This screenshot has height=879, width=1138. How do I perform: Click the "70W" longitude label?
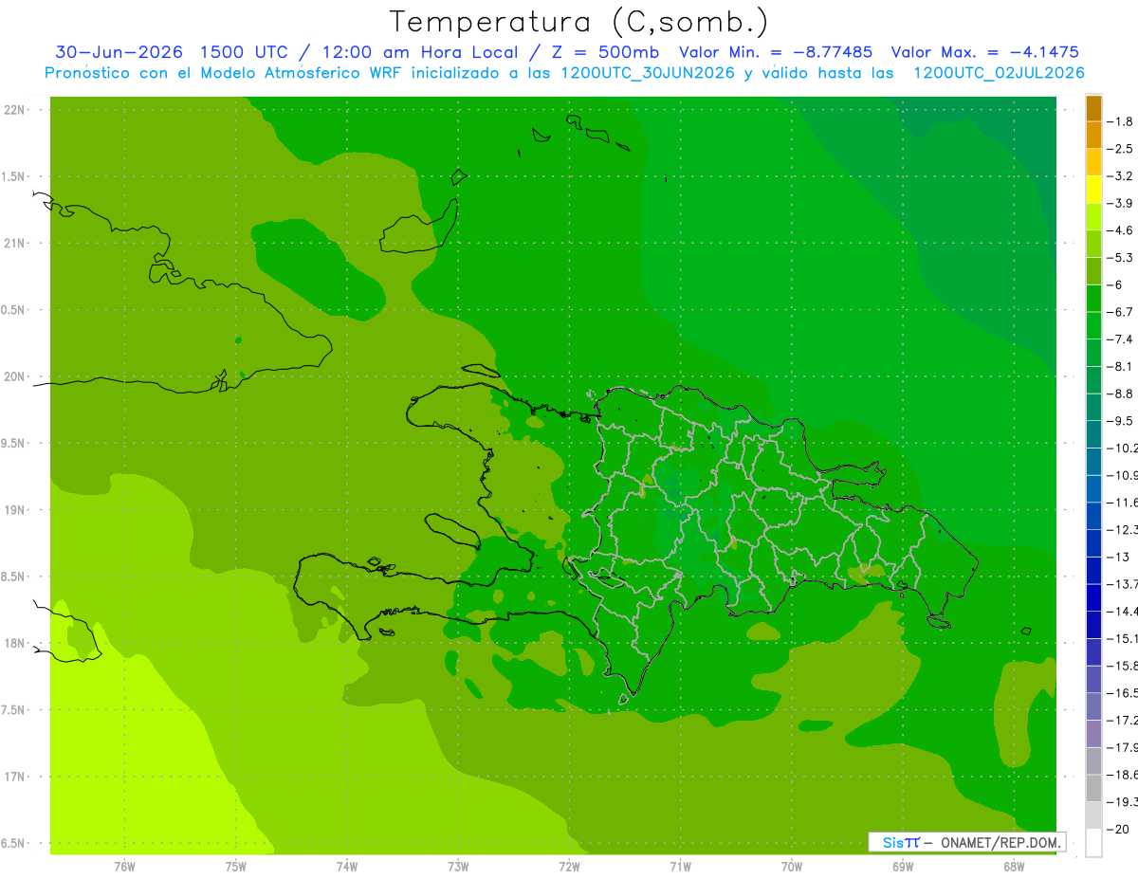point(792,867)
